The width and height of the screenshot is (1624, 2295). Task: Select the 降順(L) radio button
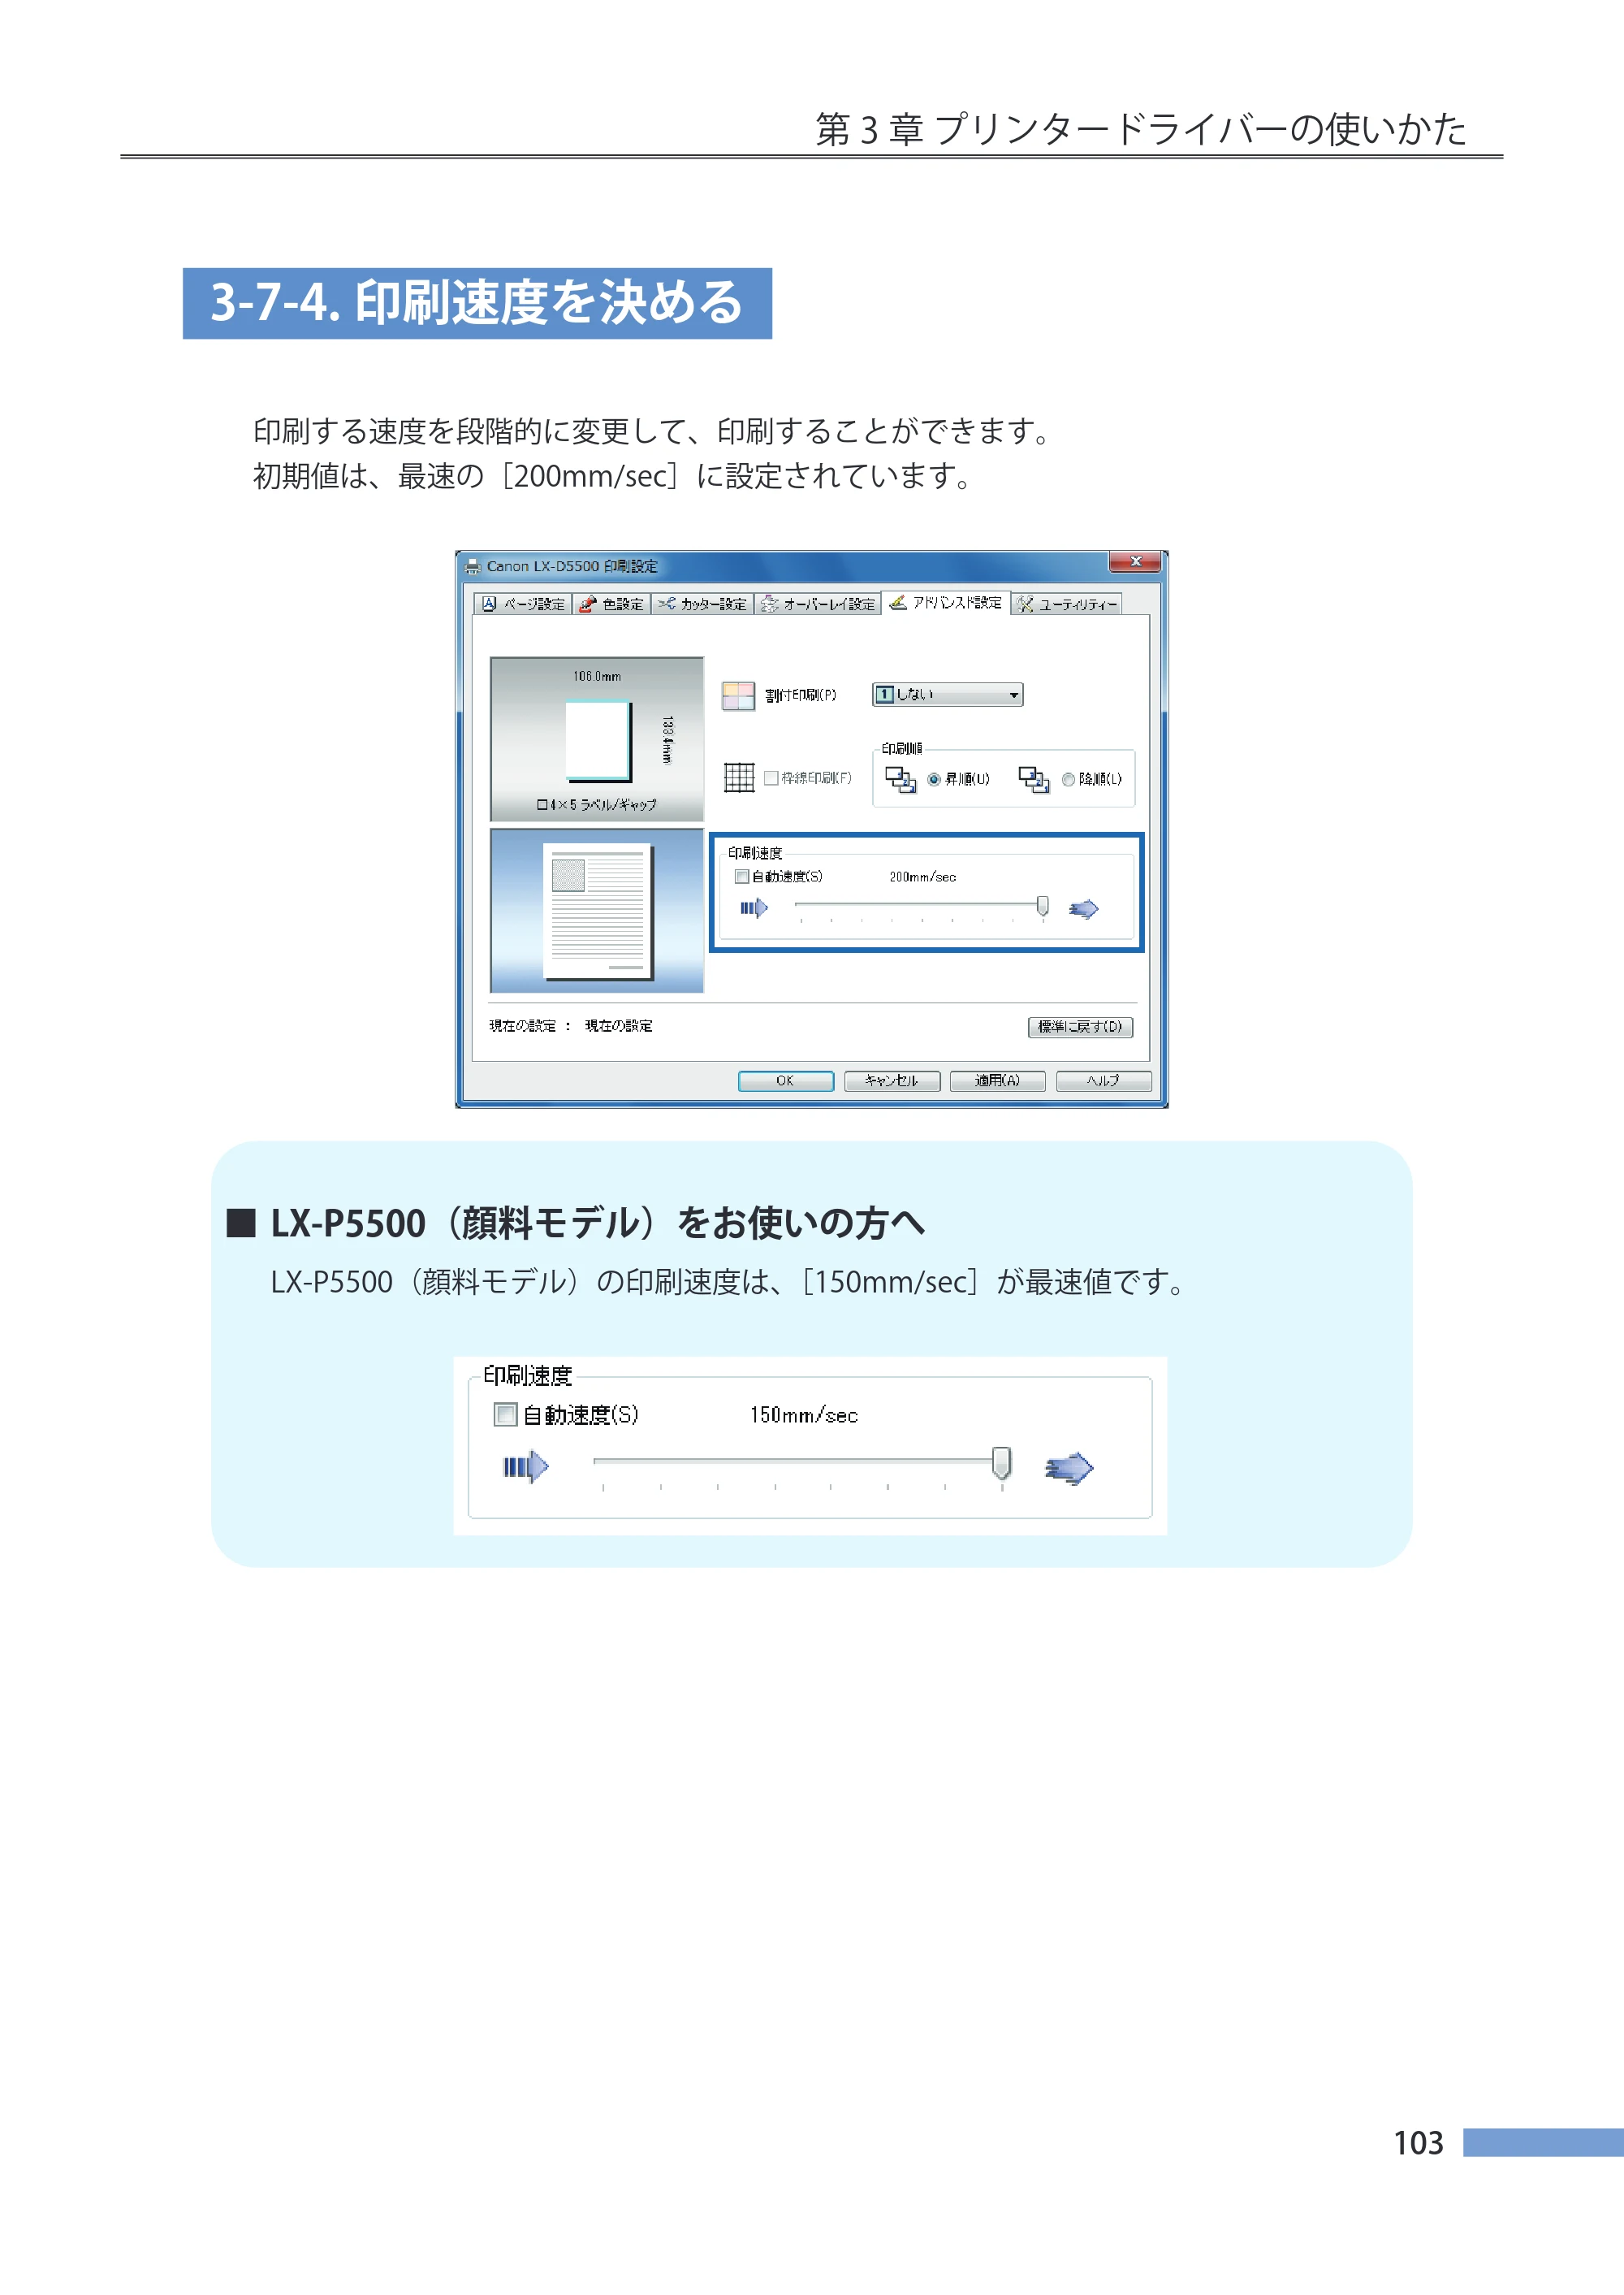tap(1068, 779)
